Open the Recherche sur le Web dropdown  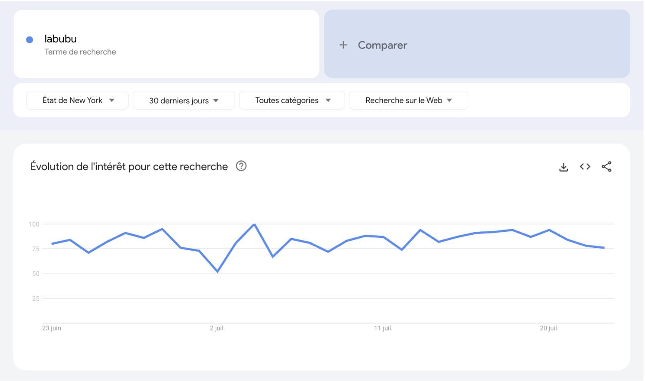click(x=408, y=100)
